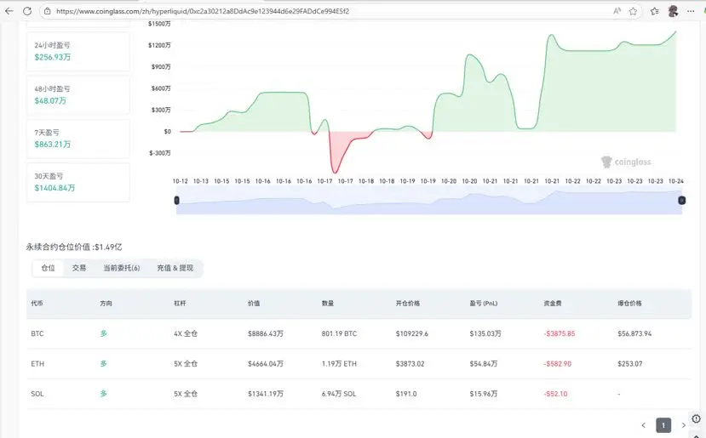706x438 pixels.
Task: Click the 10-12 date label on chart axis
Action: [180, 181]
